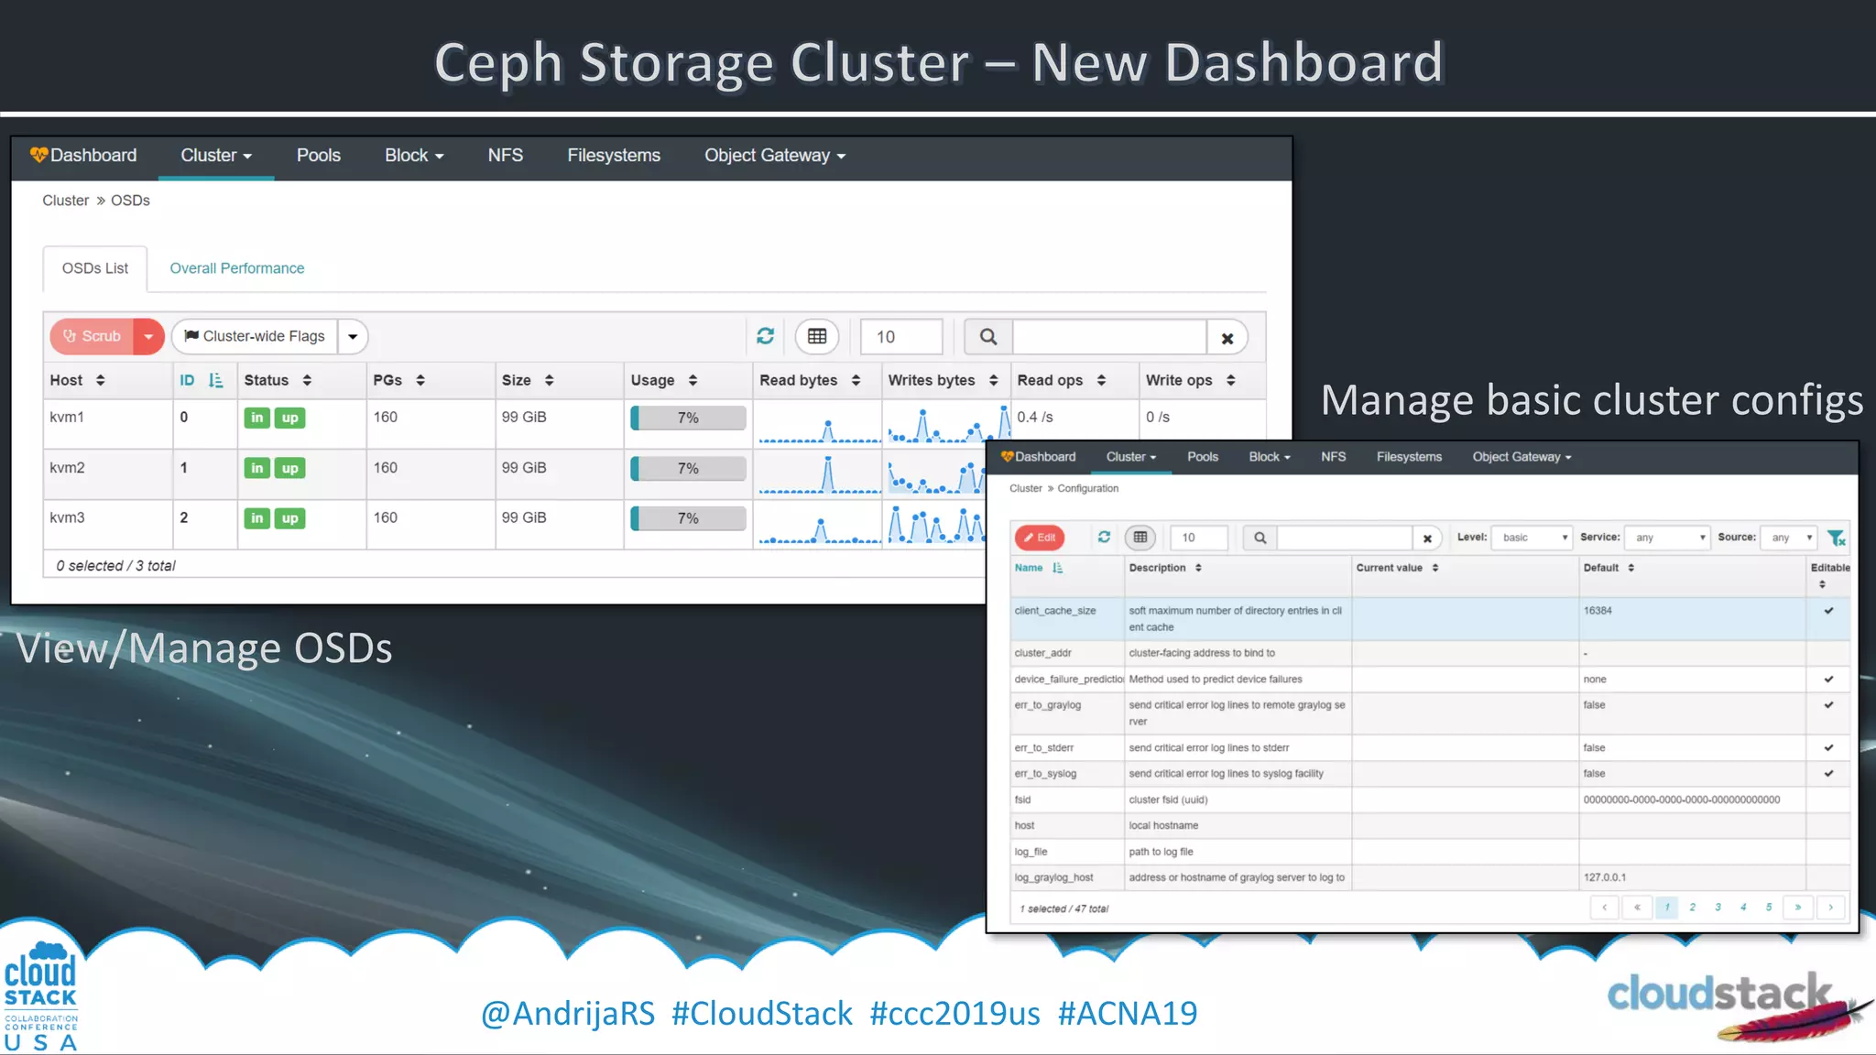The image size is (1876, 1055).
Task: Click the Cluster breadcrumb in OSDs window
Action: click(66, 201)
